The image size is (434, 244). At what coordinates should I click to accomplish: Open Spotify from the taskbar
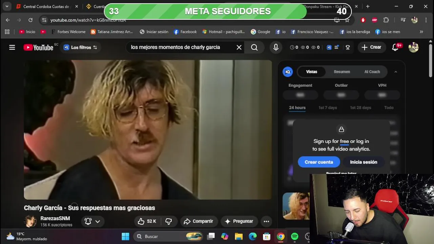tap(295, 237)
